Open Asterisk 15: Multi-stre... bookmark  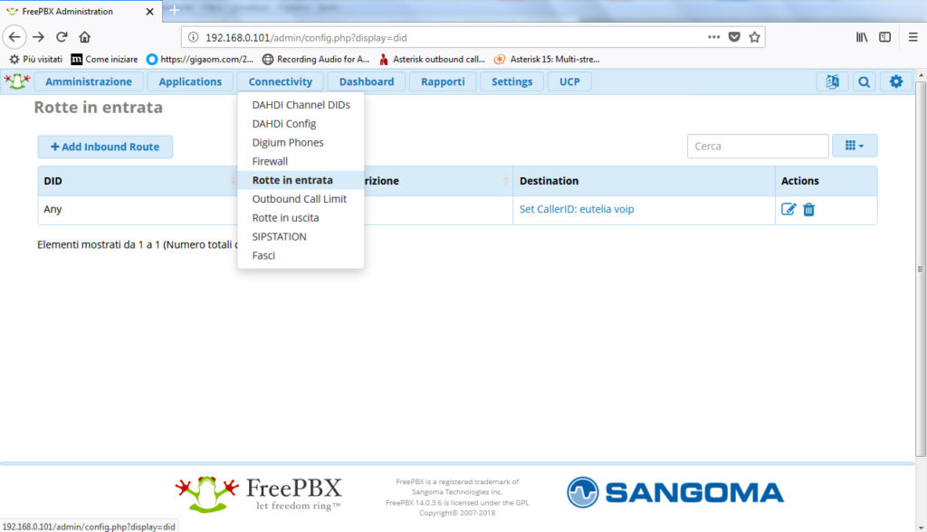[547, 59]
